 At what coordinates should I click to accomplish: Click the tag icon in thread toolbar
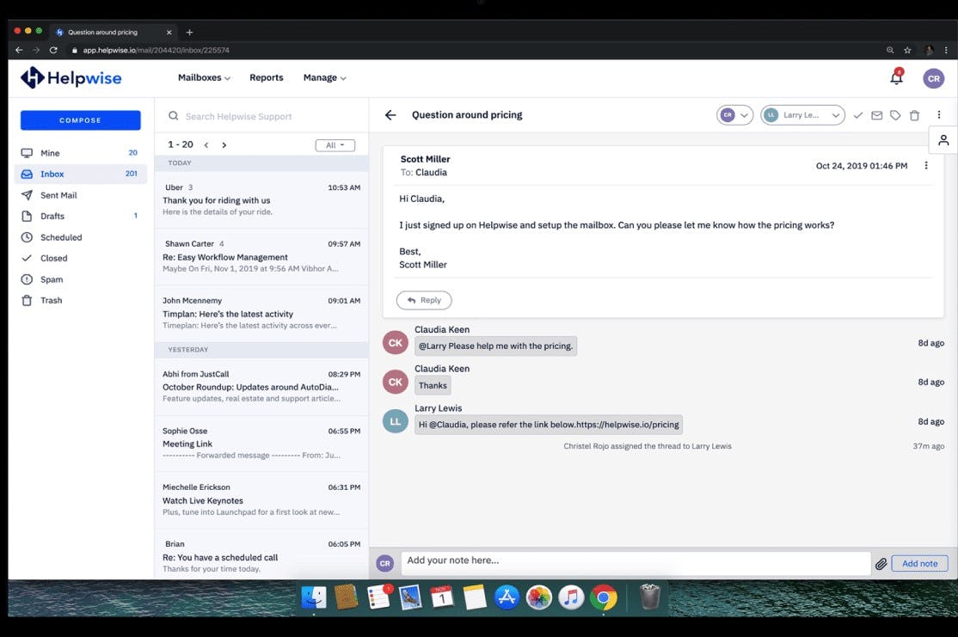pyautogui.click(x=895, y=115)
